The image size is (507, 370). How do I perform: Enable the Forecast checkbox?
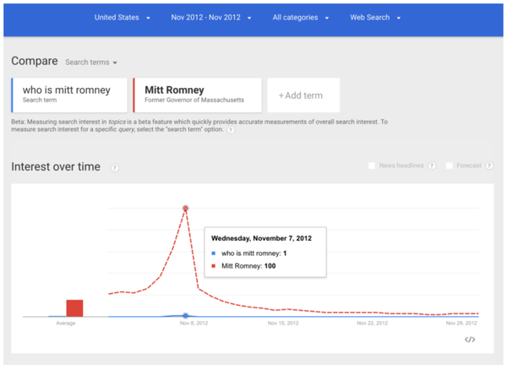pyautogui.click(x=450, y=166)
